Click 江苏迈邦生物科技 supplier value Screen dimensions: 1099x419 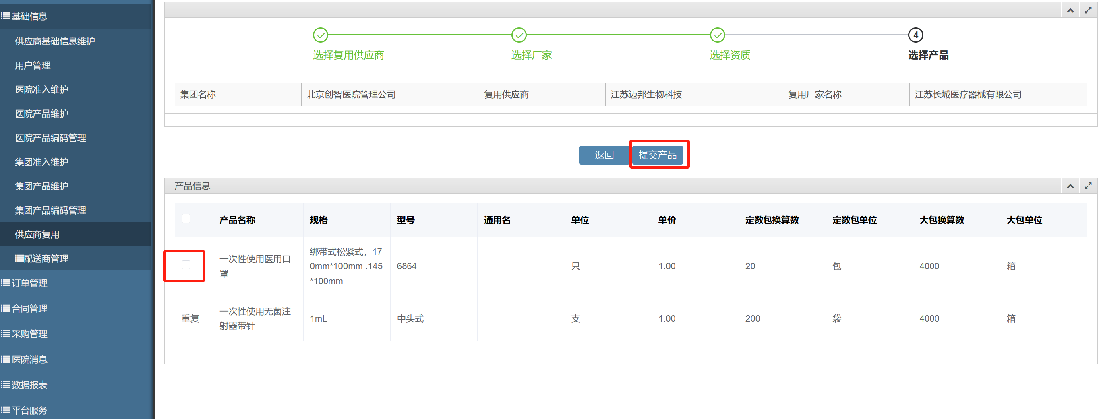pos(646,95)
